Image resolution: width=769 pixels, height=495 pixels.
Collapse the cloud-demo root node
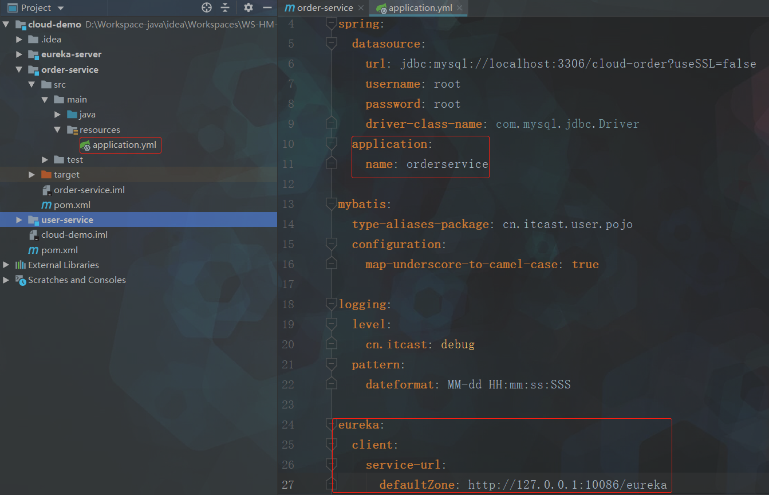[6, 25]
